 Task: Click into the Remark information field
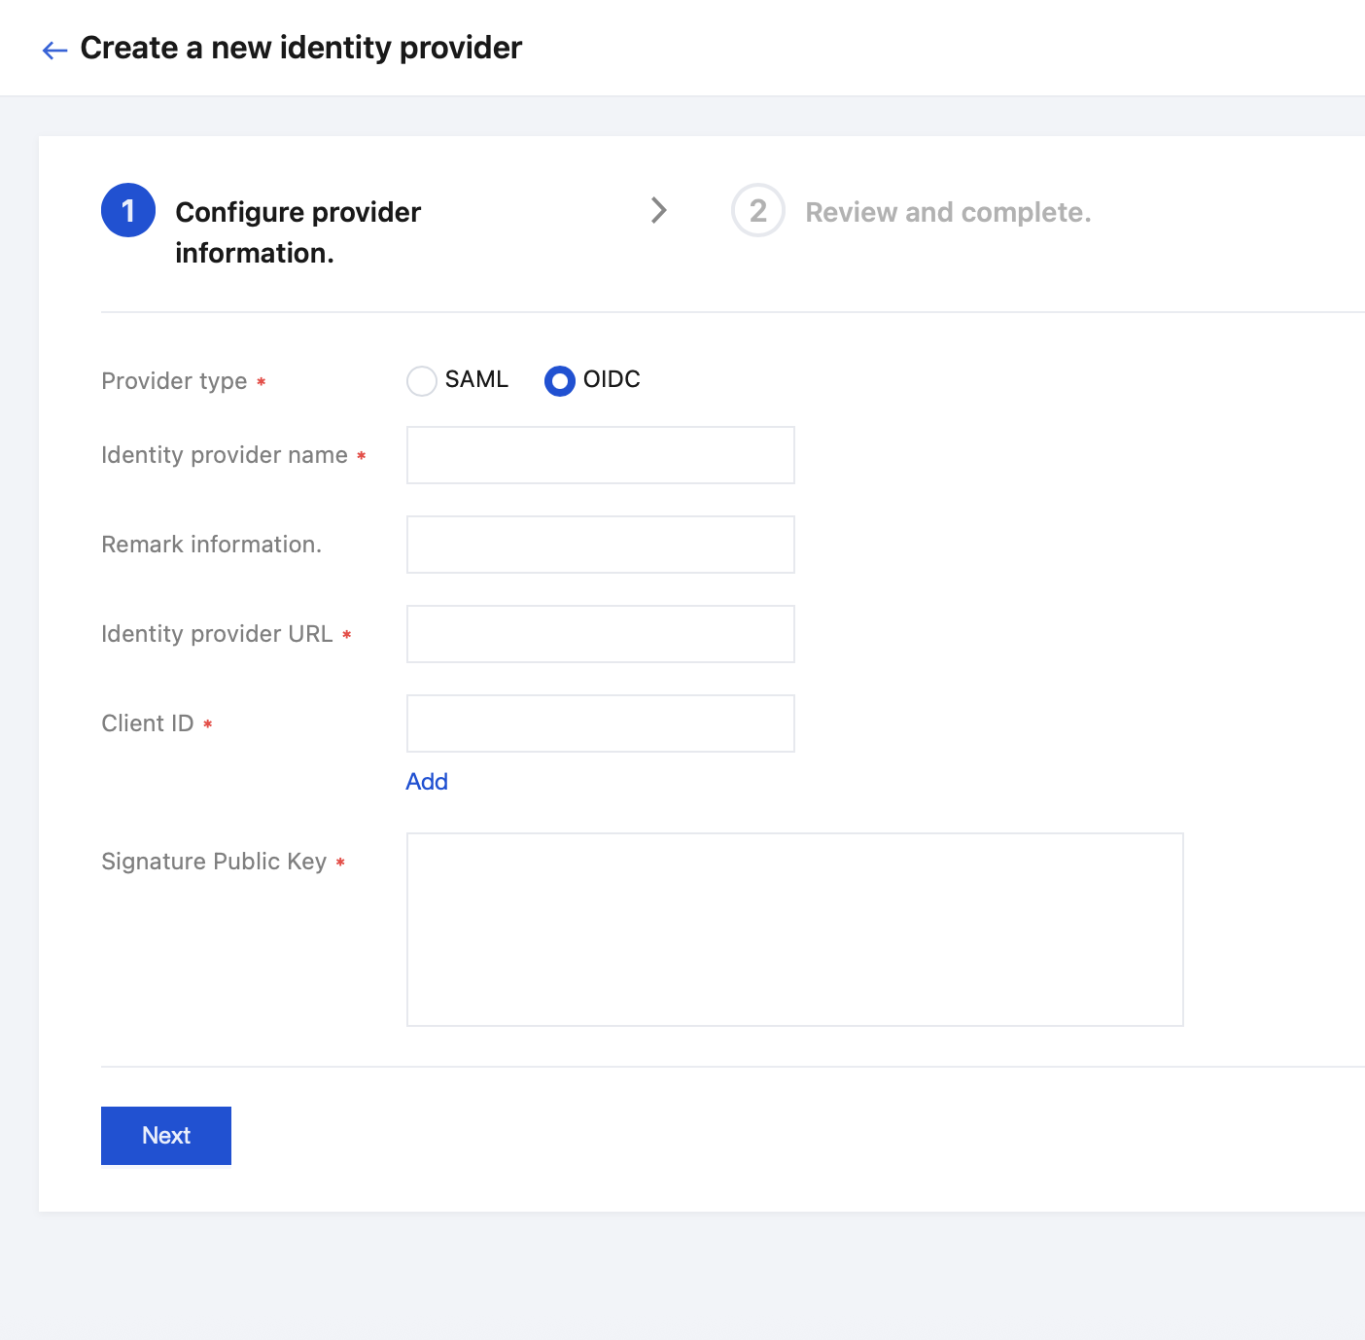tap(600, 545)
